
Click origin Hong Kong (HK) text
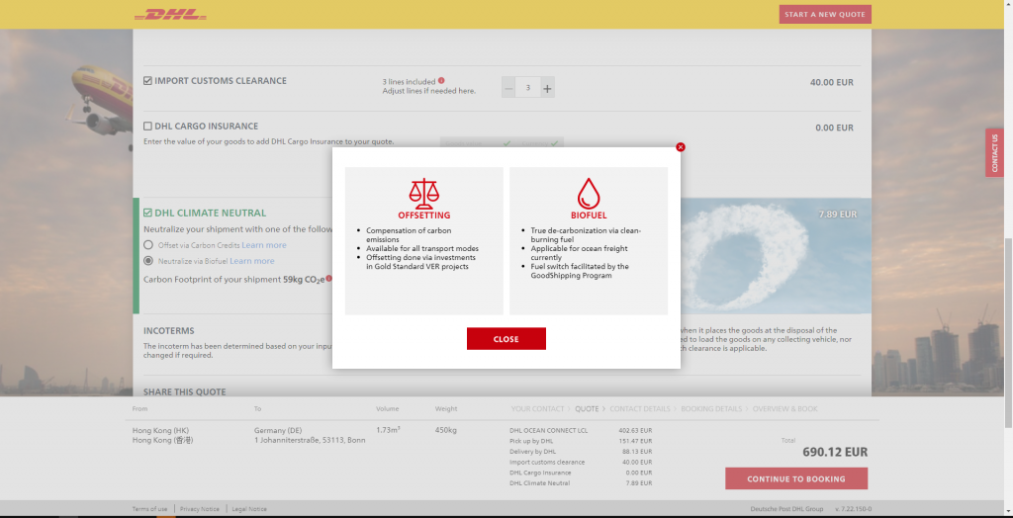click(x=160, y=430)
